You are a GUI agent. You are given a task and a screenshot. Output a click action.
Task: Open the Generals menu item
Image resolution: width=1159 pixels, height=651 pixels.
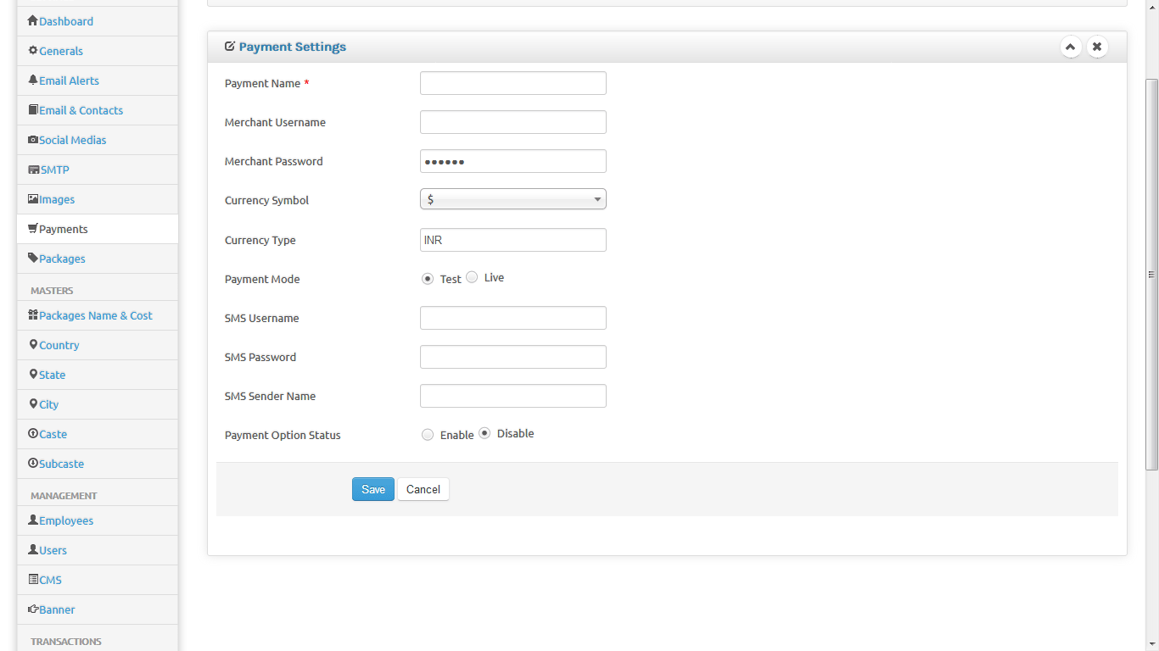[61, 51]
